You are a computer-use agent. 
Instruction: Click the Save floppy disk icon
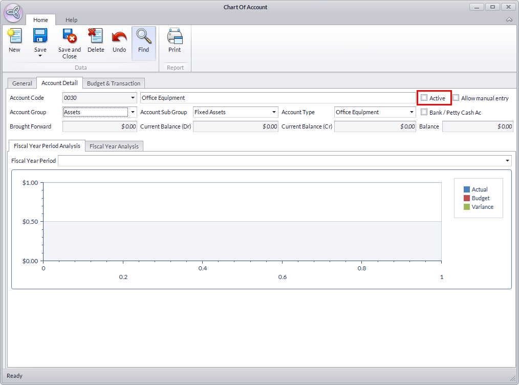coord(40,37)
